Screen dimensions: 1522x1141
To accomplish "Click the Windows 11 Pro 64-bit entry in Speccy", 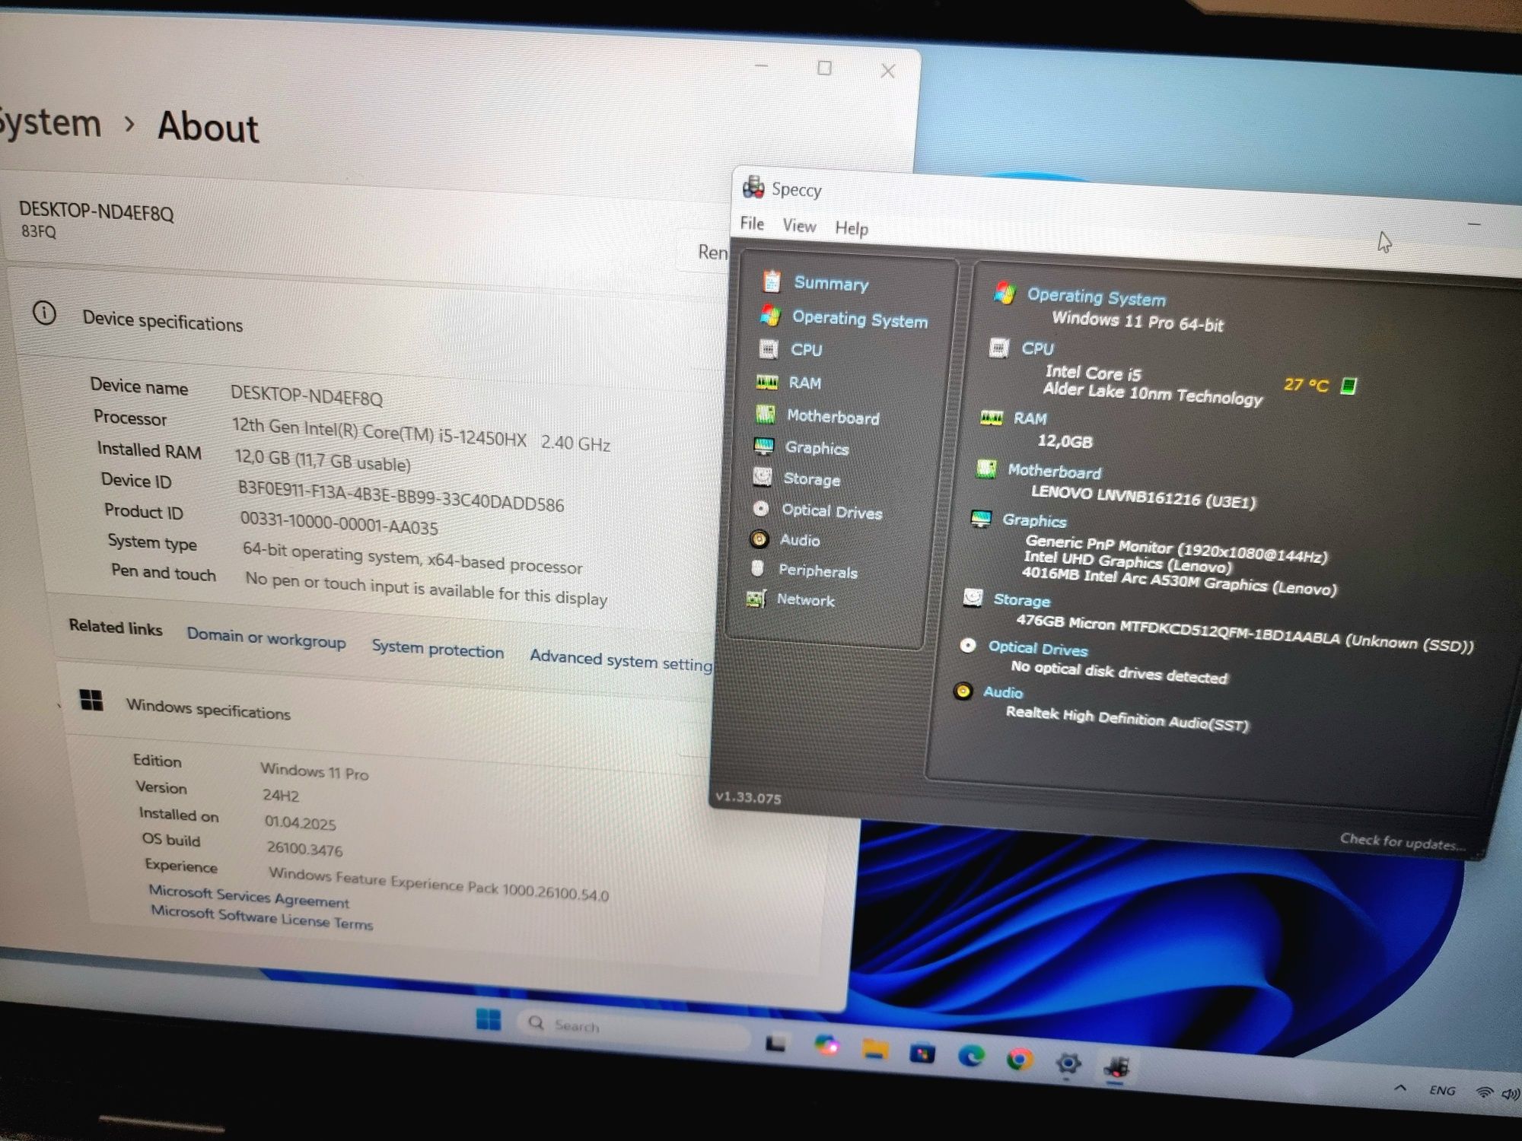I will [x=1138, y=322].
